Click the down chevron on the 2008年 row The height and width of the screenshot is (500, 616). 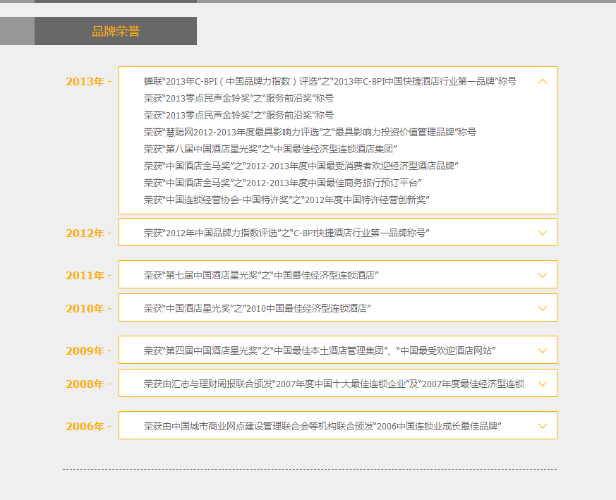542,384
